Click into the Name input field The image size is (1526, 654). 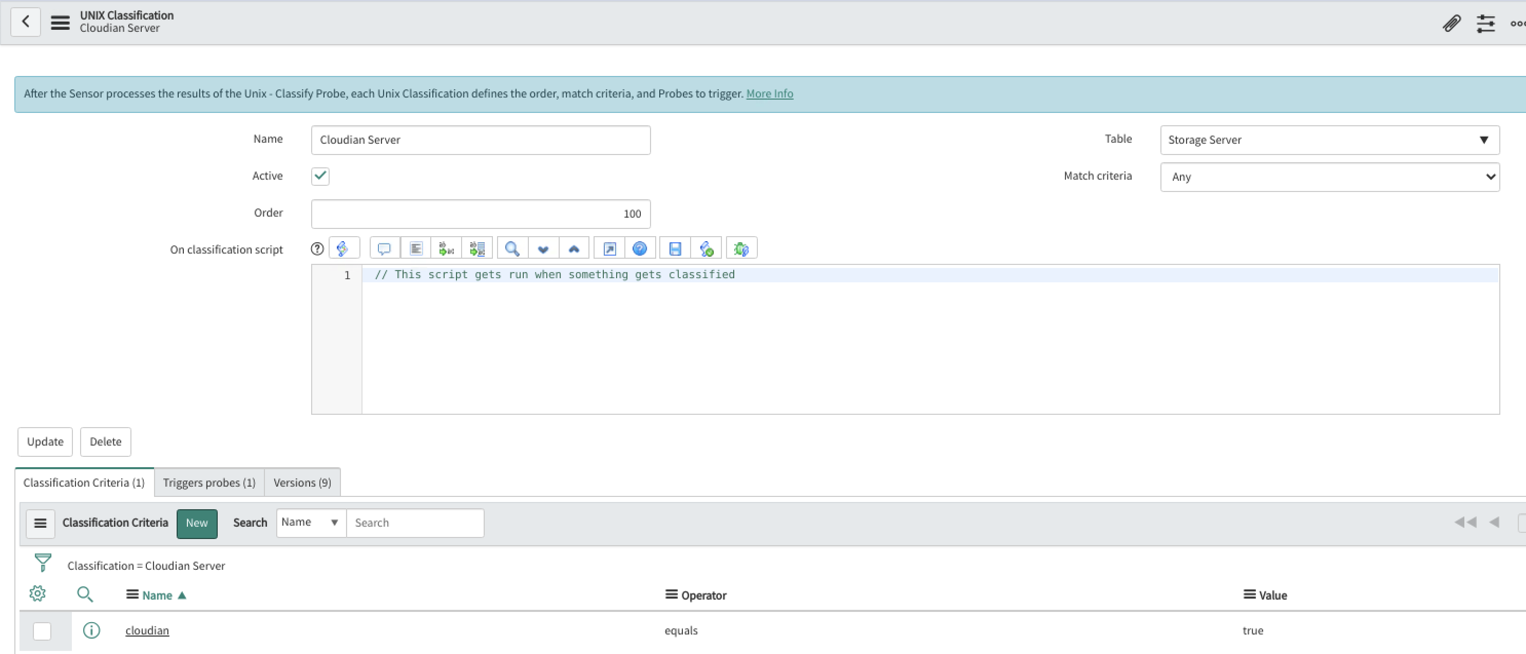481,140
